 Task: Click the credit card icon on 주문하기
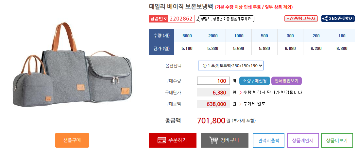(161, 140)
